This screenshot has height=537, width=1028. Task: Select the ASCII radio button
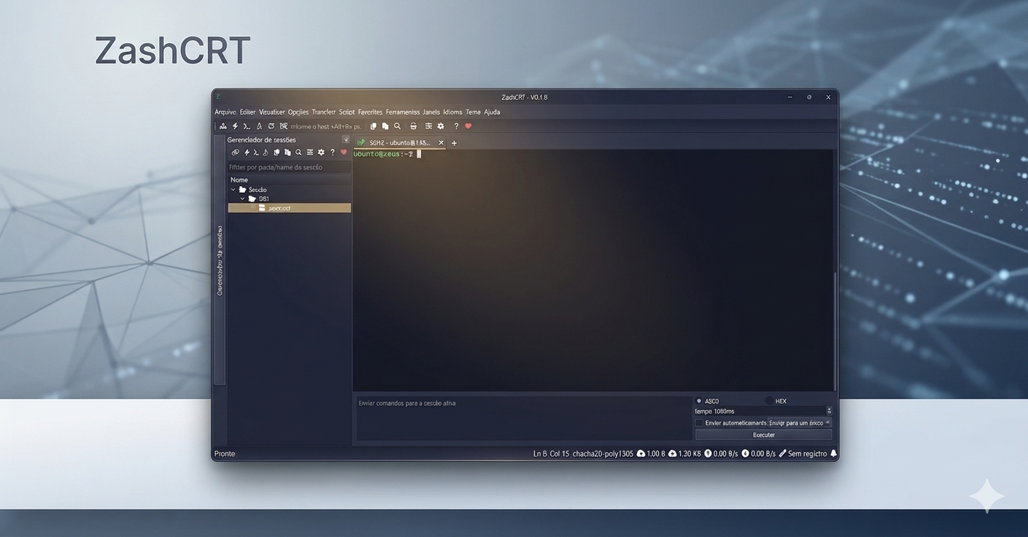click(x=699, y=401)
